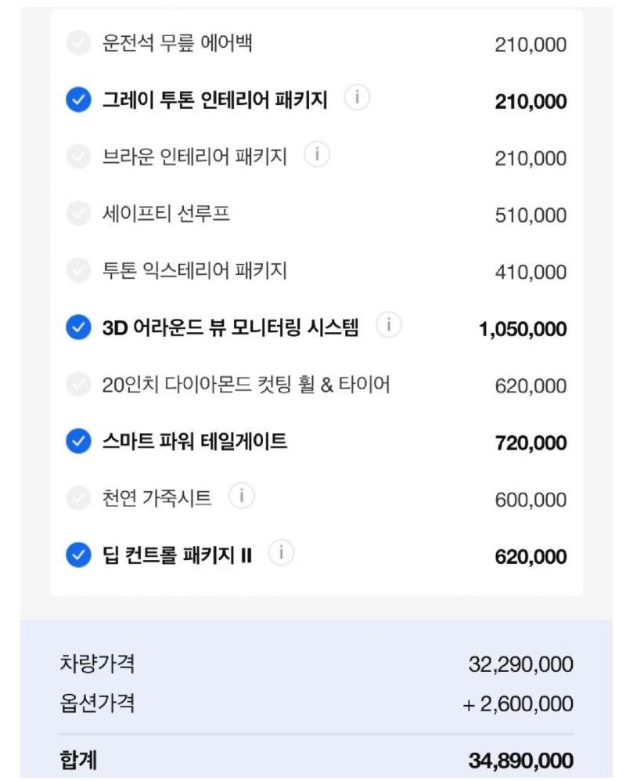Check 20인치 다이아몬드 컷팅 휠 & 타이어
This screenshot has height=781, width=626.
78,384
